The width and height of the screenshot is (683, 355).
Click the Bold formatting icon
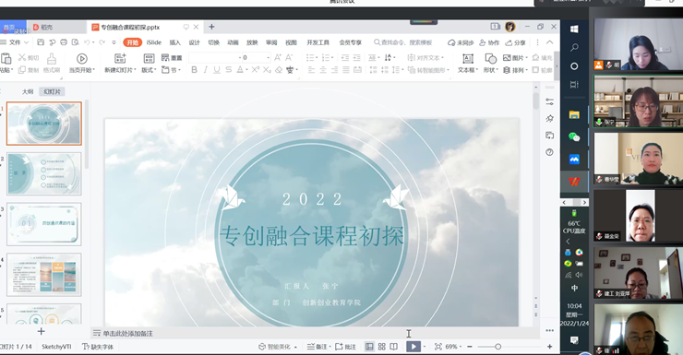[194, 69]
